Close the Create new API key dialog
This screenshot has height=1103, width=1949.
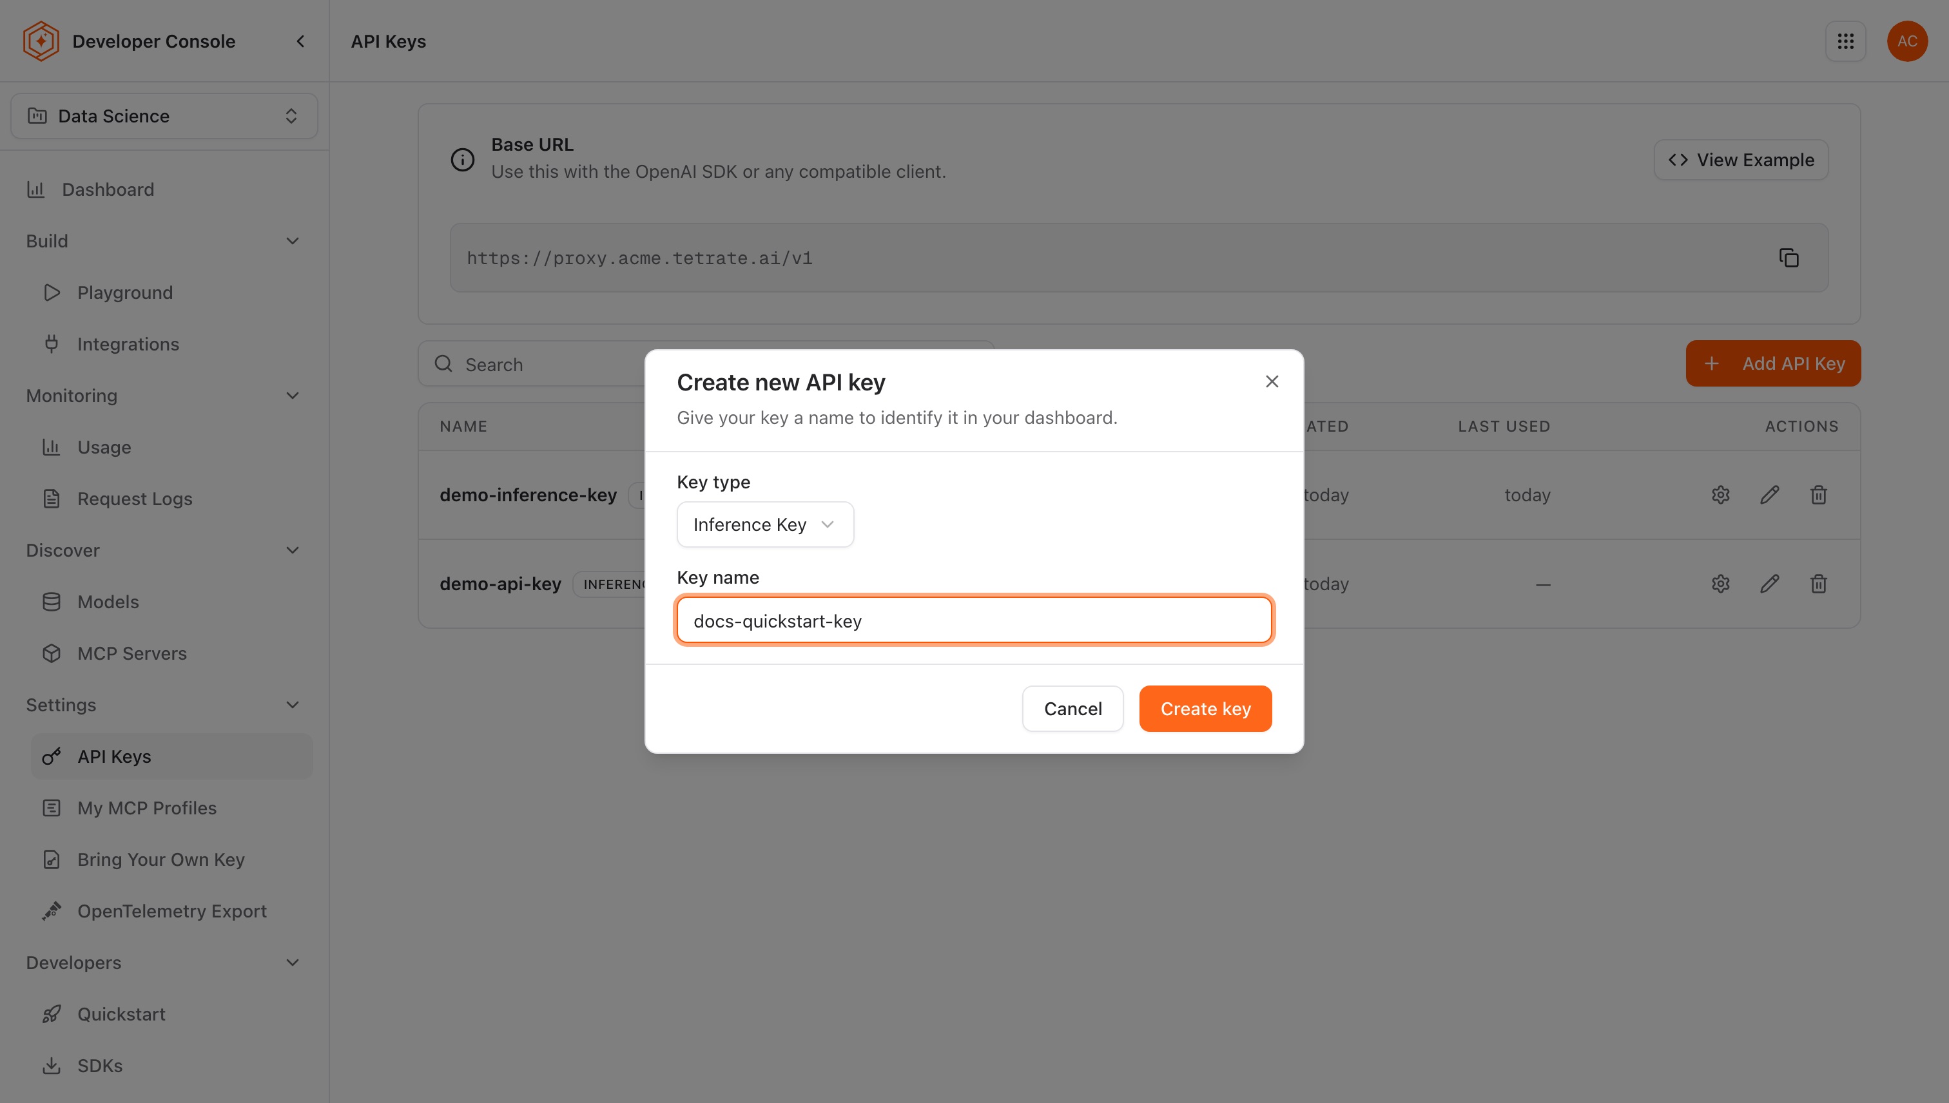point(1272,381)
